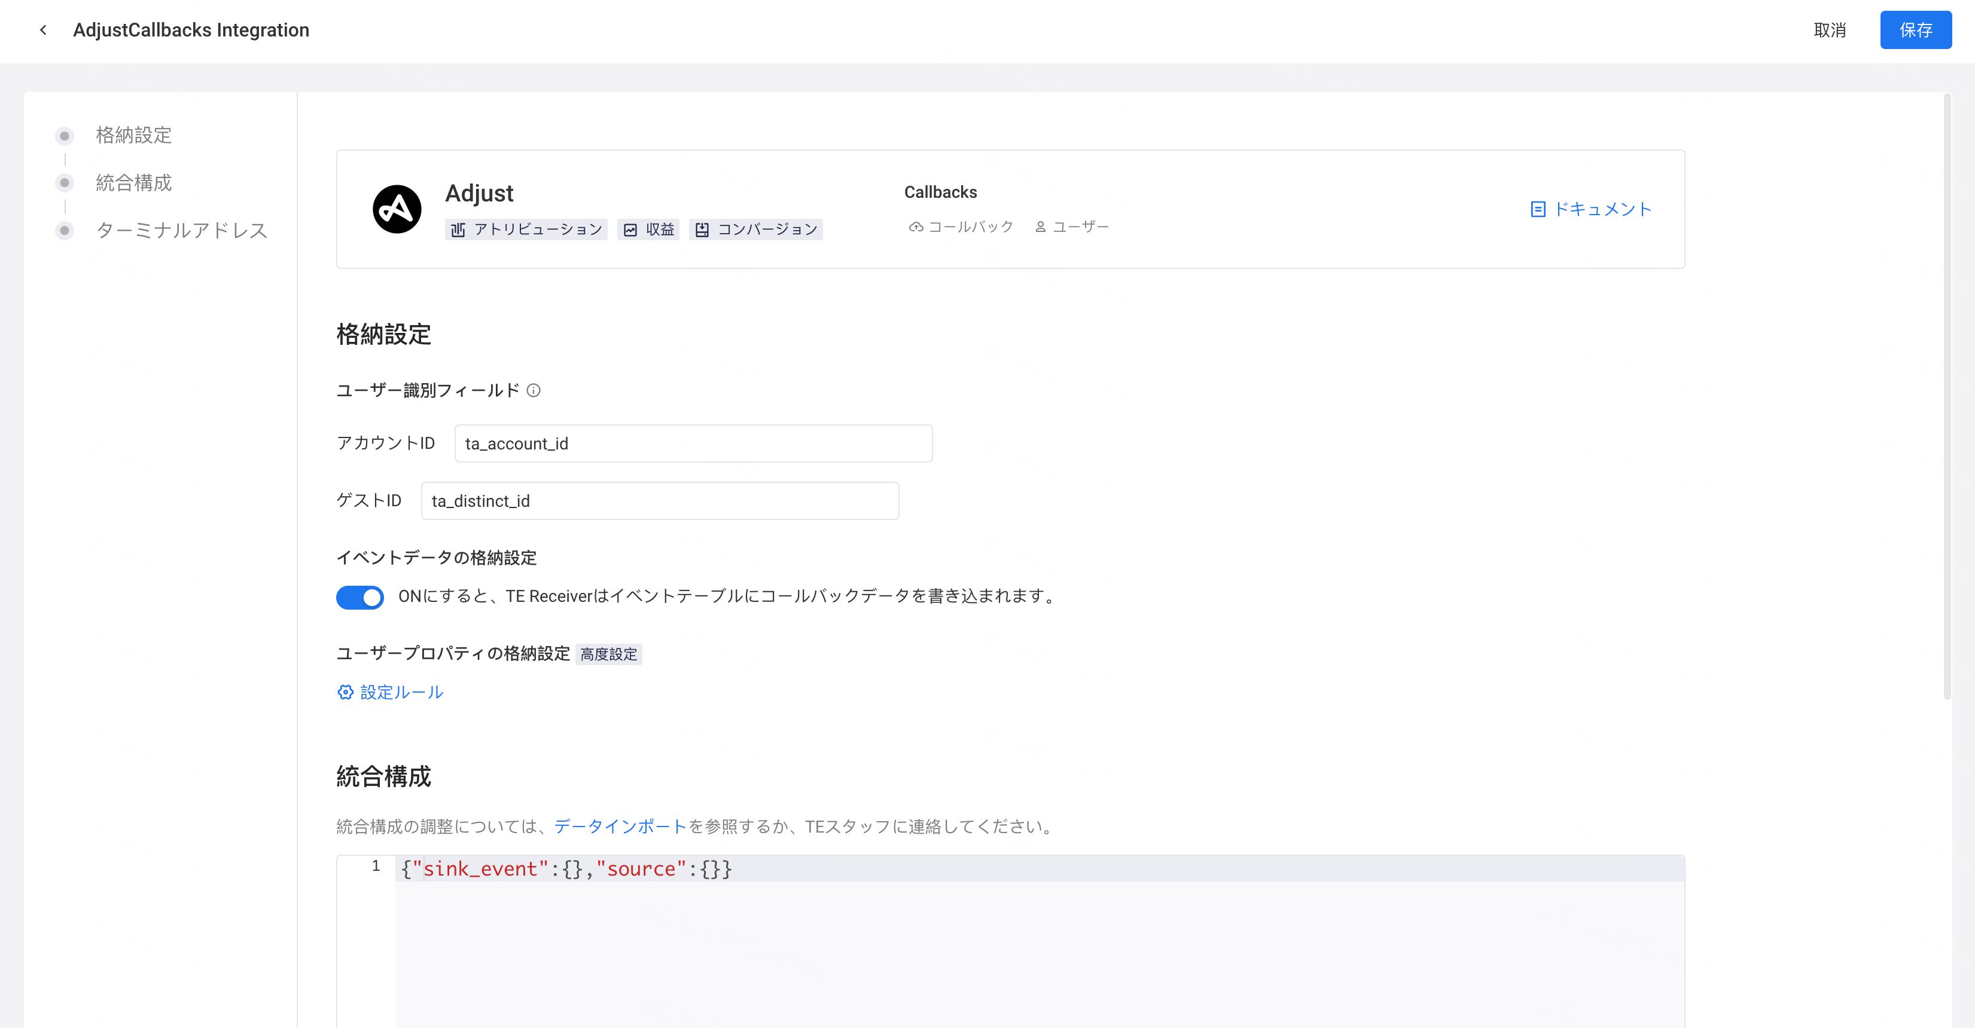Image resolution: width=1975 pixels, height=1028 pixels.
Task: Click the Adjust name heading
Action: pyautogui.click(x=479, y=193)
